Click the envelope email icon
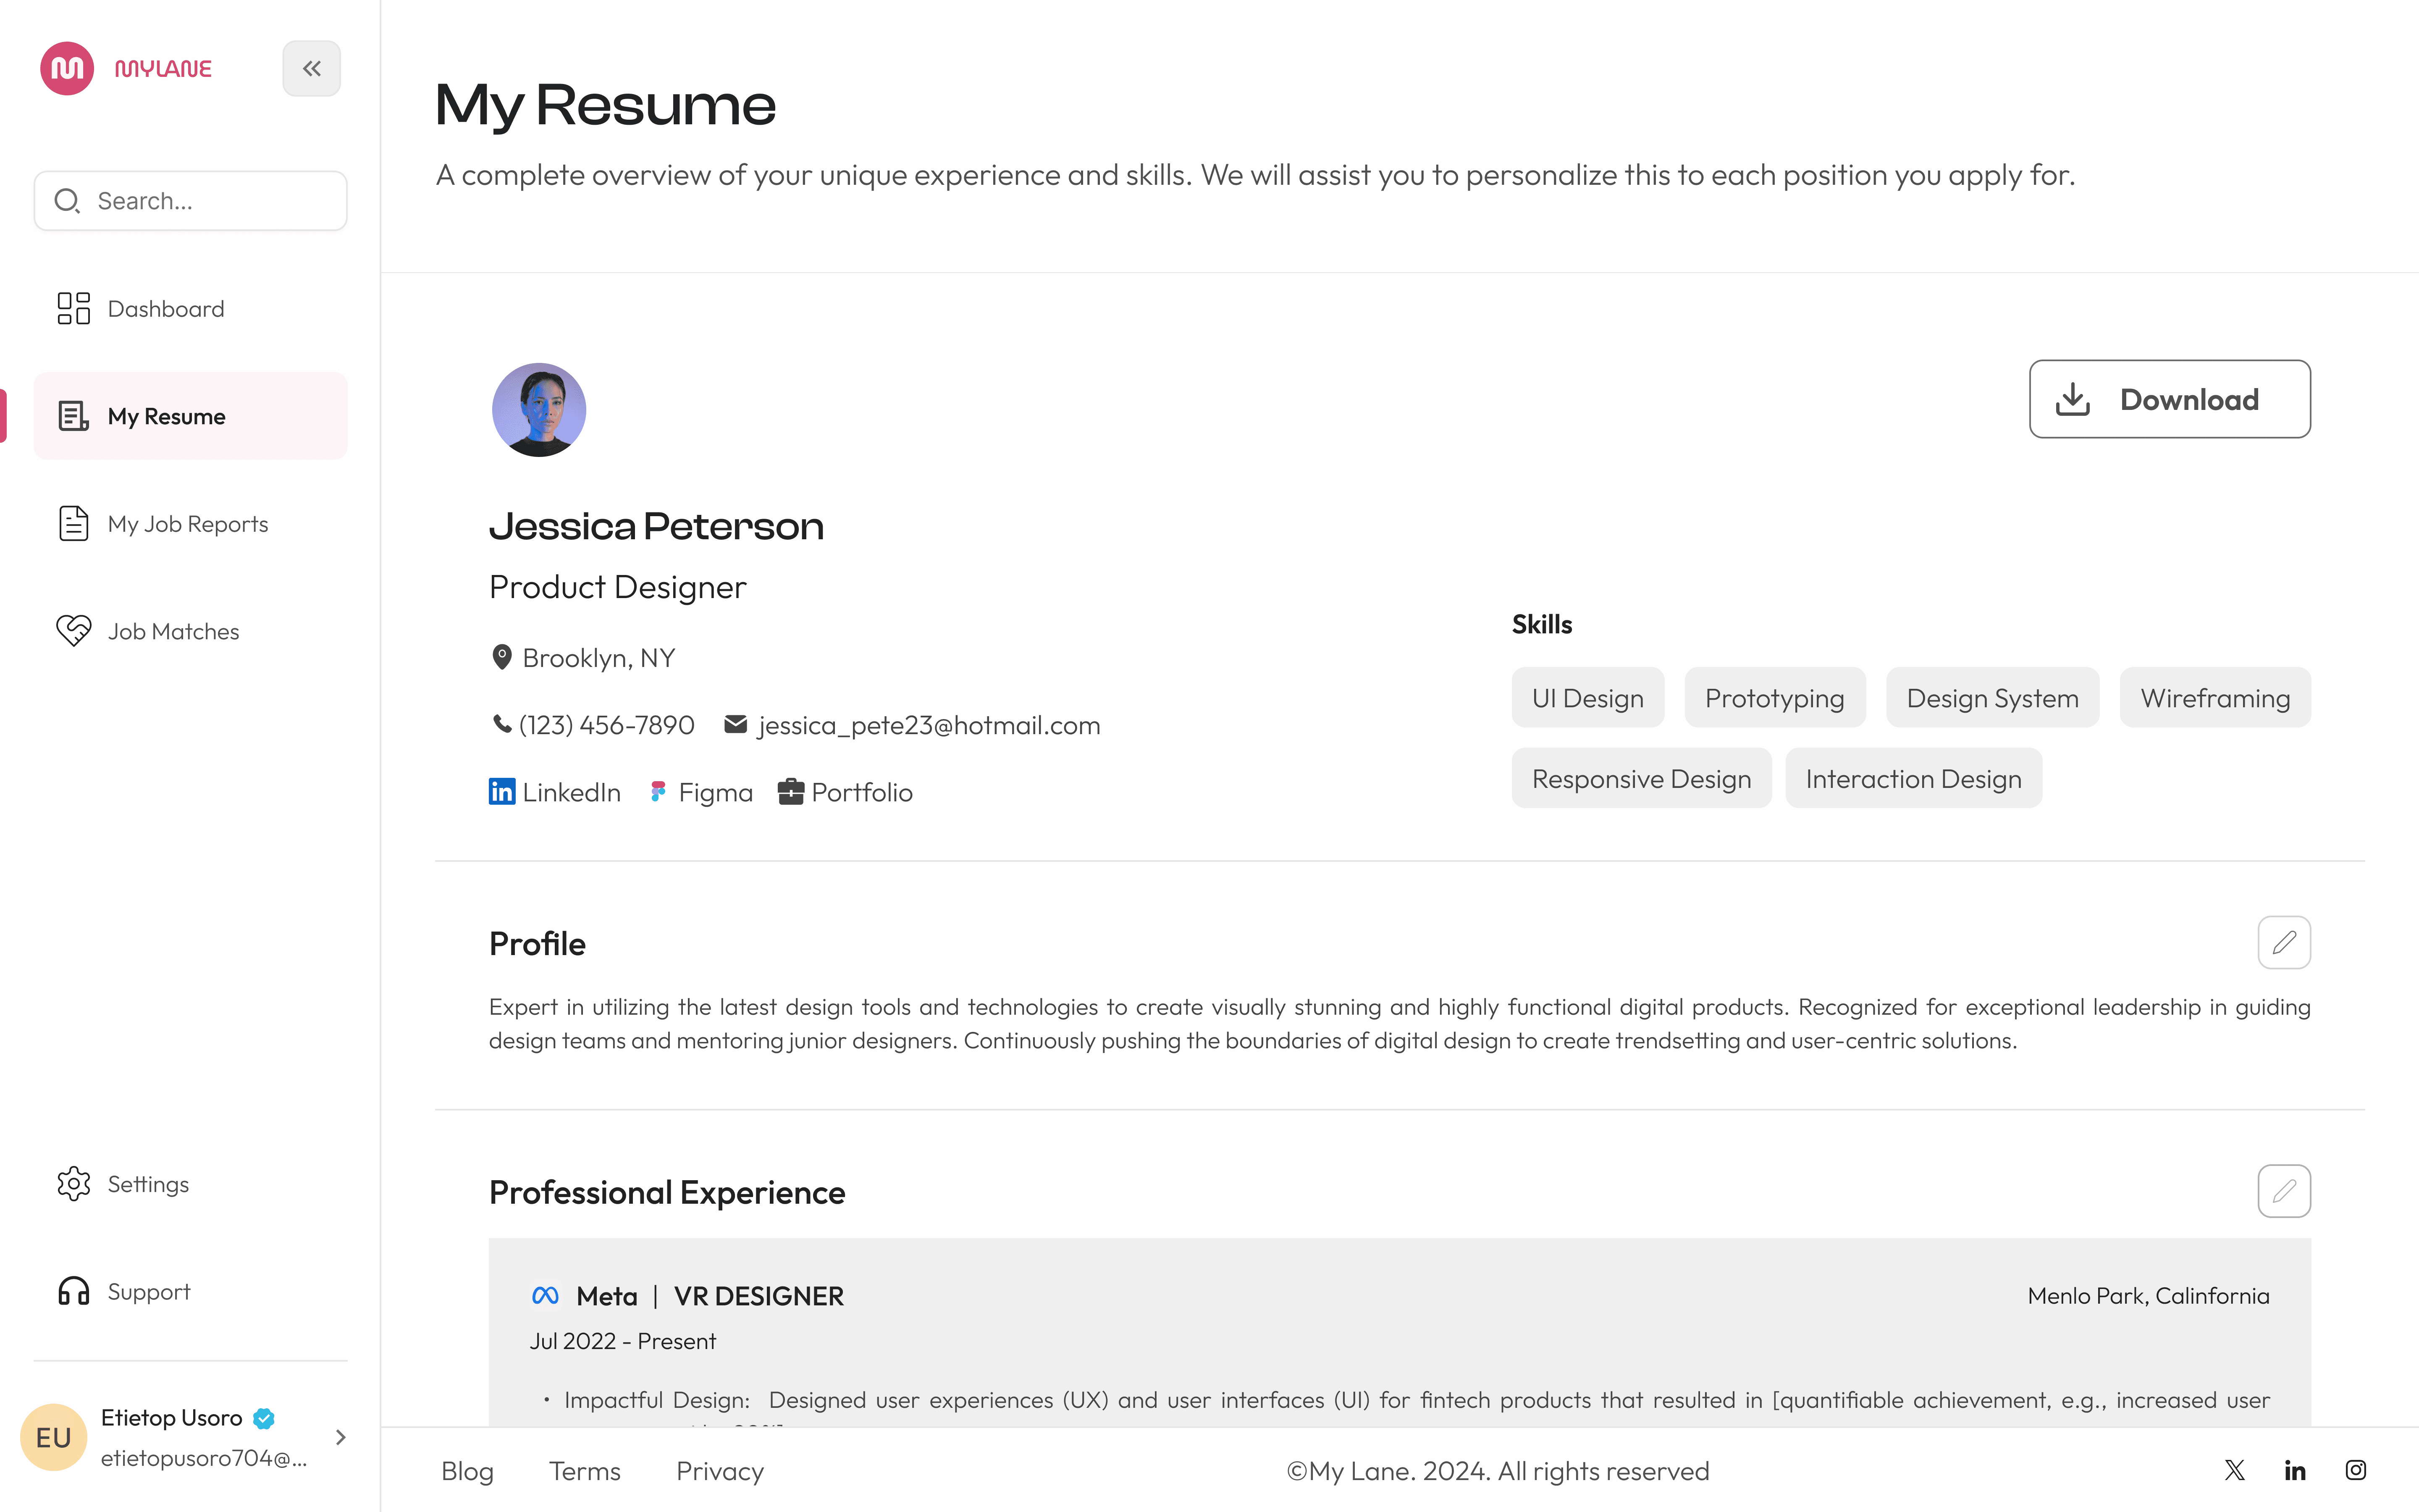Viewport: 2419px width, 1512px height. [736, 724]
